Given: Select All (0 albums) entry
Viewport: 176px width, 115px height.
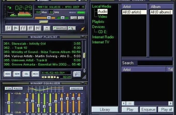Looking at the screenshot, I should tap(161, 12).
